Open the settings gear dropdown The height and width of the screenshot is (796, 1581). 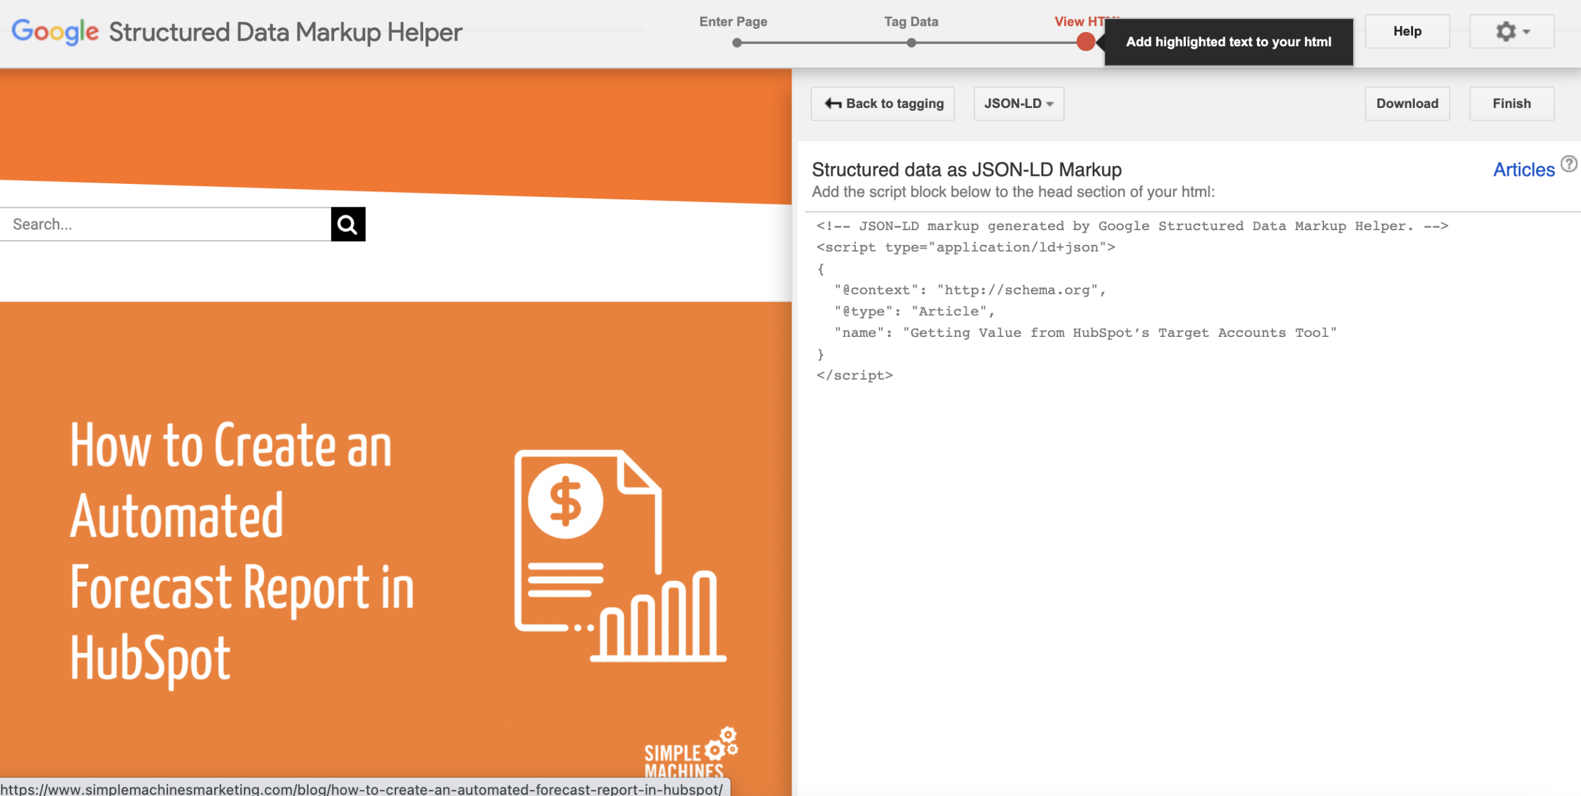pyautogui.click(x=1512, y=31)
